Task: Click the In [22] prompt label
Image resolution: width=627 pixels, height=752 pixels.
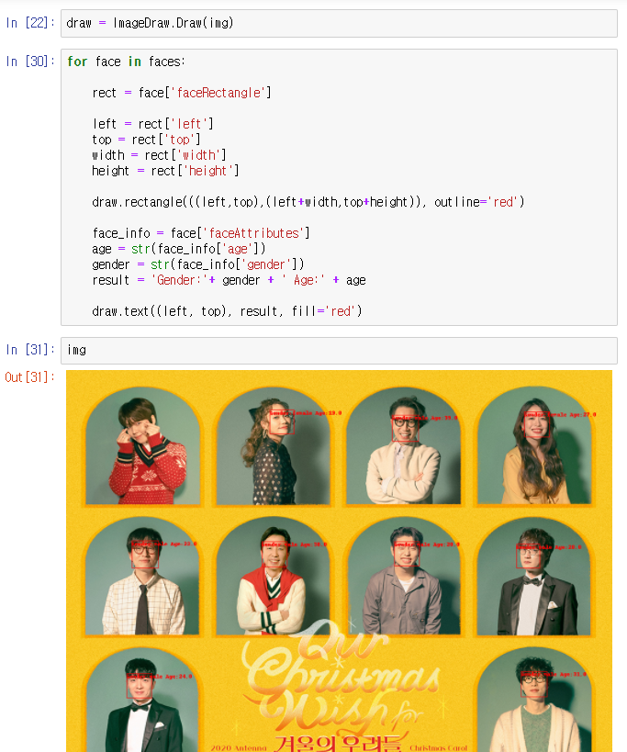Action: (30, 23)
